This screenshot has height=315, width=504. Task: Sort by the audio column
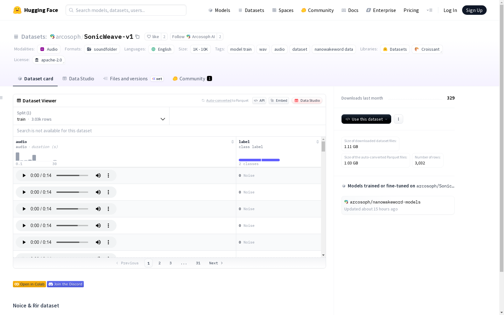[232, 142]
